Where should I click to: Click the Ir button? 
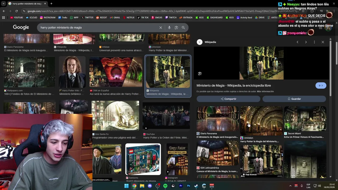321,85
